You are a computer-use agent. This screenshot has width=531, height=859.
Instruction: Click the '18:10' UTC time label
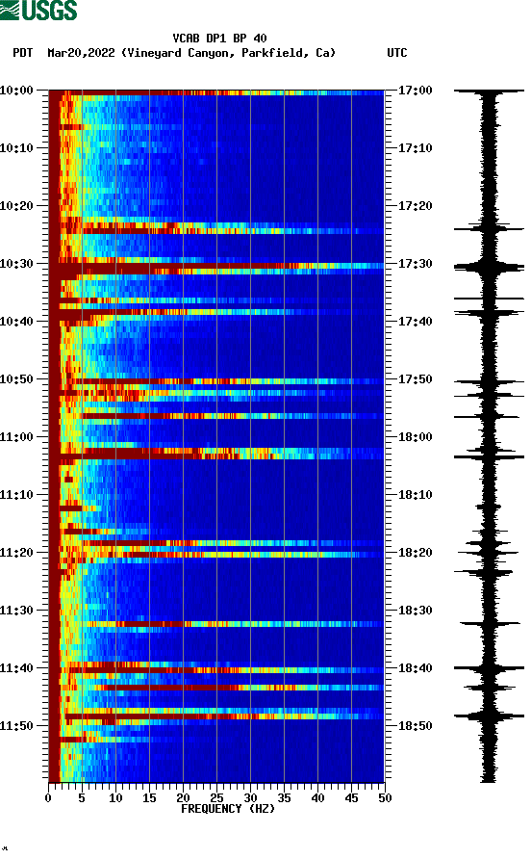(x=415, y=495)
